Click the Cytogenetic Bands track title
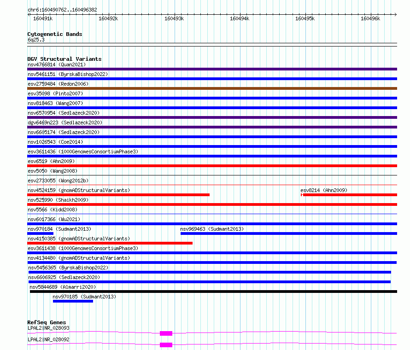This screenshot has height=350, width=410. tap(55, 34)
